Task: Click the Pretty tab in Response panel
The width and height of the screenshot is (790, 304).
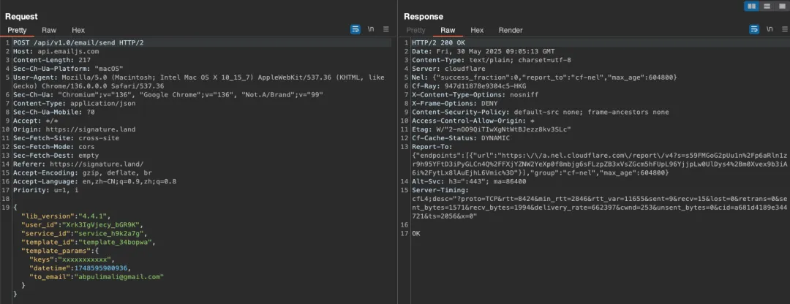Action: pos(415,30)
